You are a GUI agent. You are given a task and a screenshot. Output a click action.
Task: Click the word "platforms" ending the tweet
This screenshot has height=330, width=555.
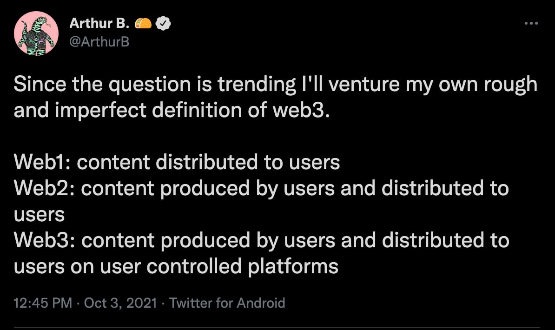click(x=293, y=267)
